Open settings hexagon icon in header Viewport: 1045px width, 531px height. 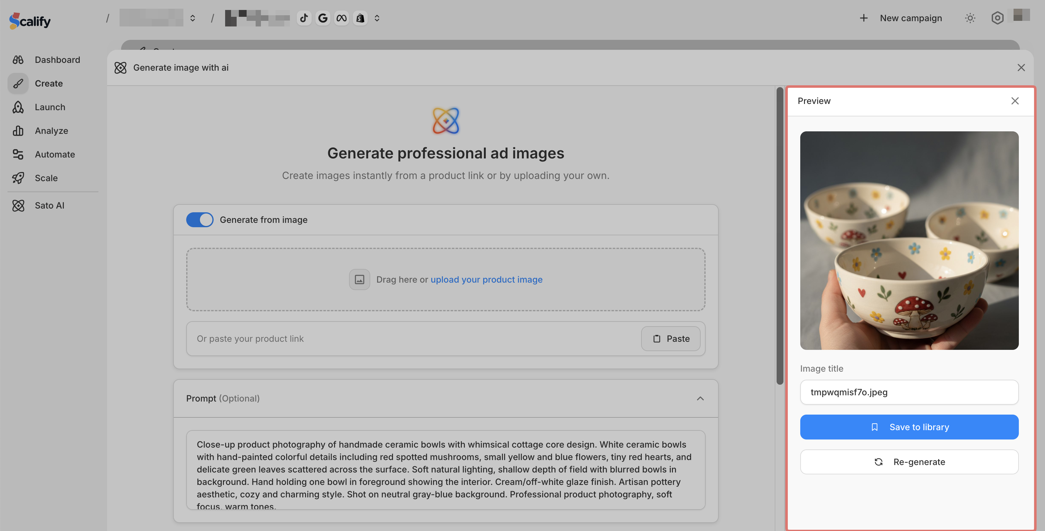(997, 18)
